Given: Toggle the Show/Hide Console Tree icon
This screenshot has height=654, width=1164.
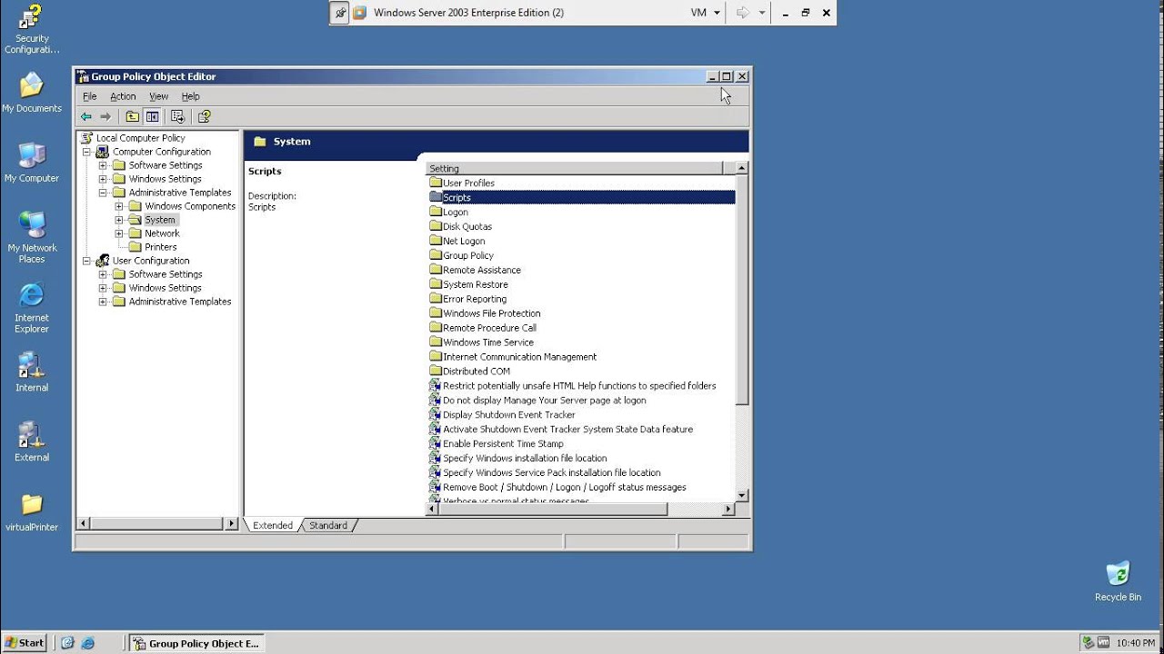Looking at the screenshot, I should click(153, 116).
